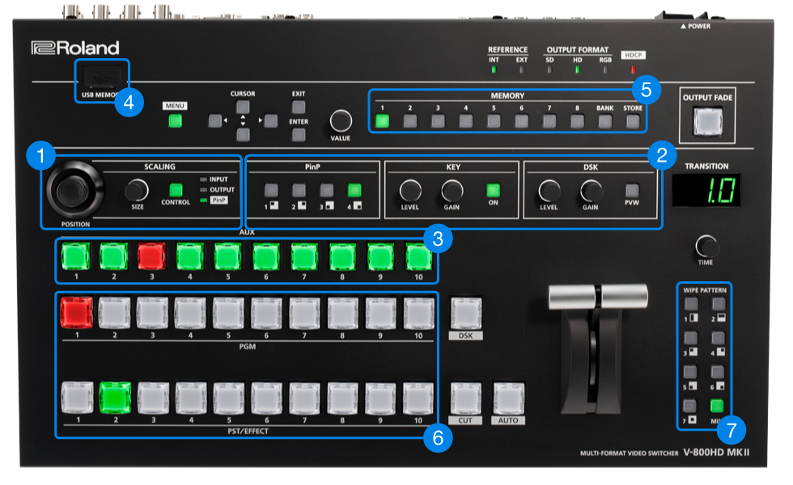
Task: Click the EXIT button
Action: (x=299, y=107)
